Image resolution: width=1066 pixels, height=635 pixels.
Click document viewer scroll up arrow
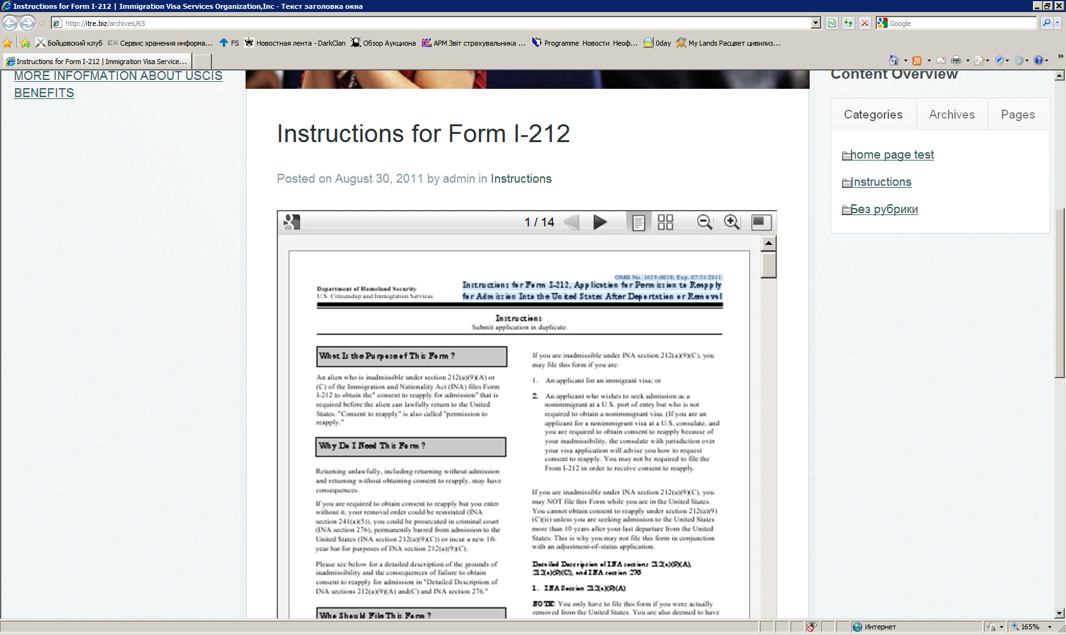(x=768, y=244)
